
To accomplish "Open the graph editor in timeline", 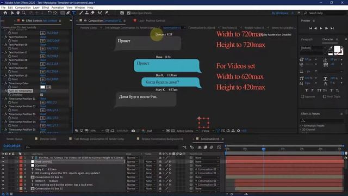I will click(219, 148).
